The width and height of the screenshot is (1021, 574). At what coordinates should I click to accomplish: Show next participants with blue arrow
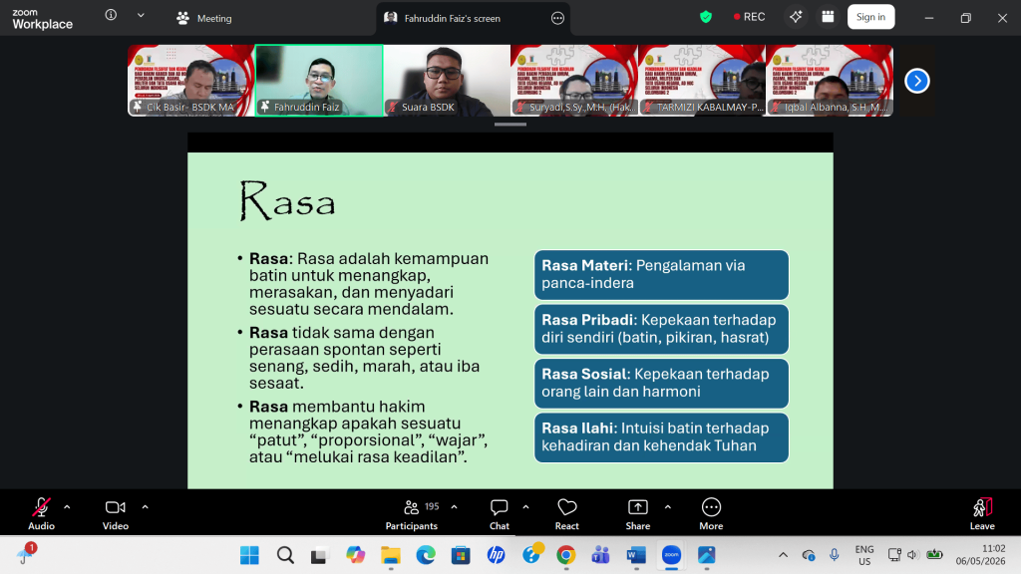[x=917, y=81]
